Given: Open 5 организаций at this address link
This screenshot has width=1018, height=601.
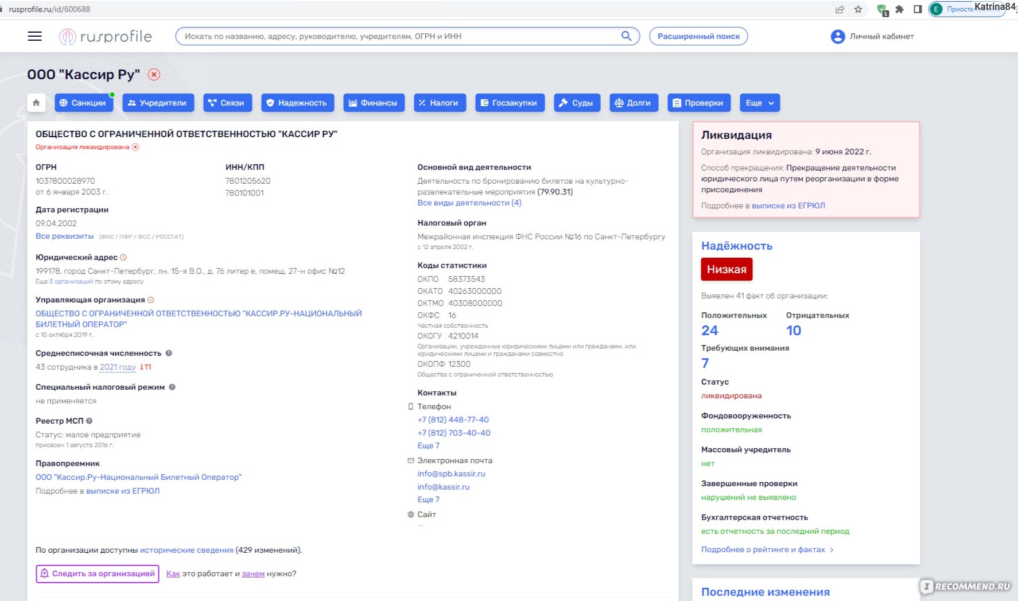Looking at the screenshot, I should [x=71, y=282].
